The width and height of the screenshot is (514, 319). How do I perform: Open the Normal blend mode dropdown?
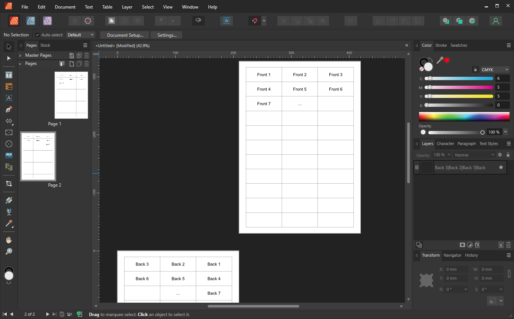pyautogui.click(x=475, y=155)
